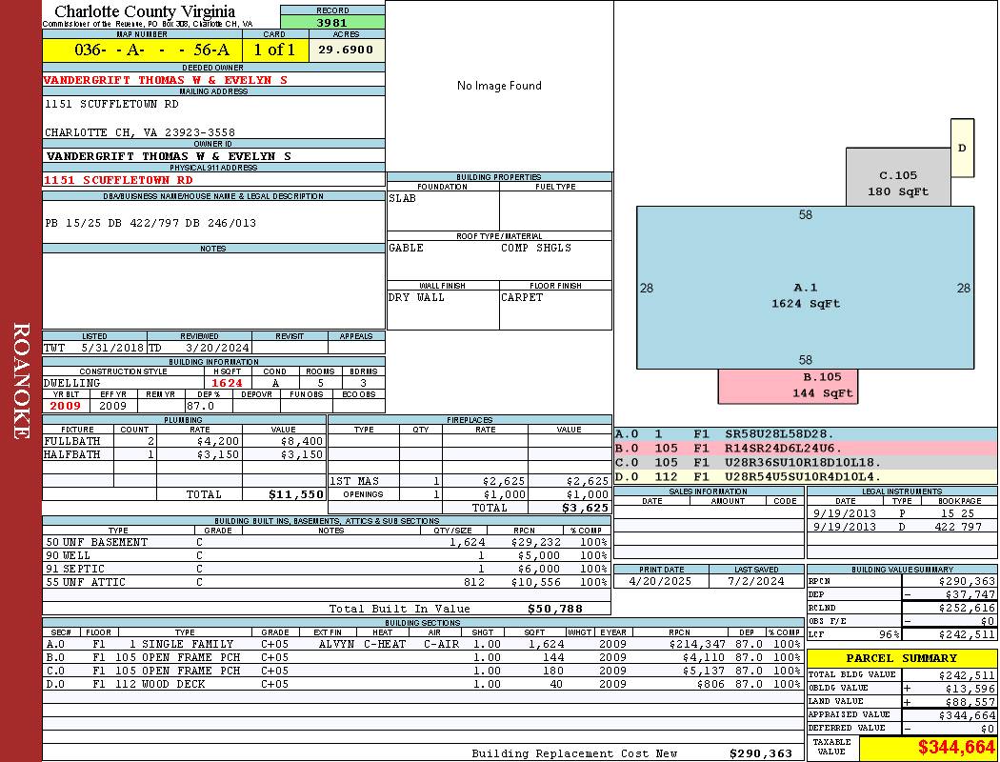Click plumbing total $11,550

tap(296, 494)
